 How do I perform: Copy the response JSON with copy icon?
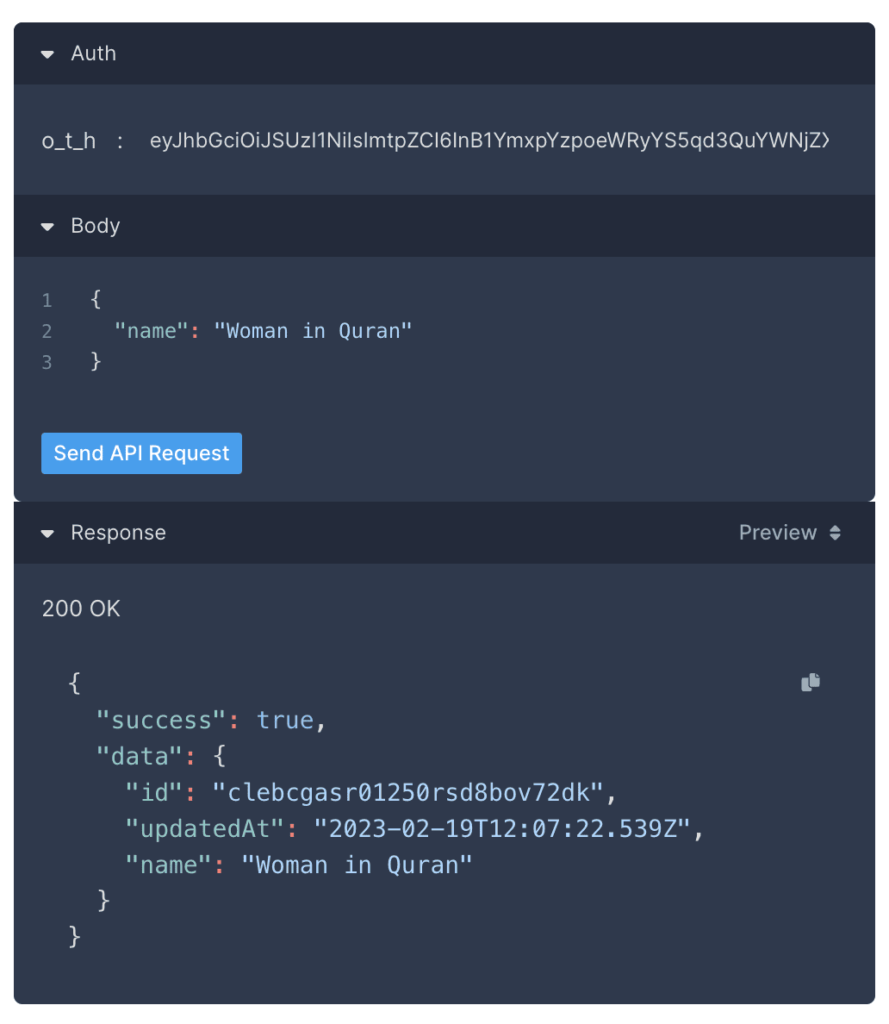[811, 683]
